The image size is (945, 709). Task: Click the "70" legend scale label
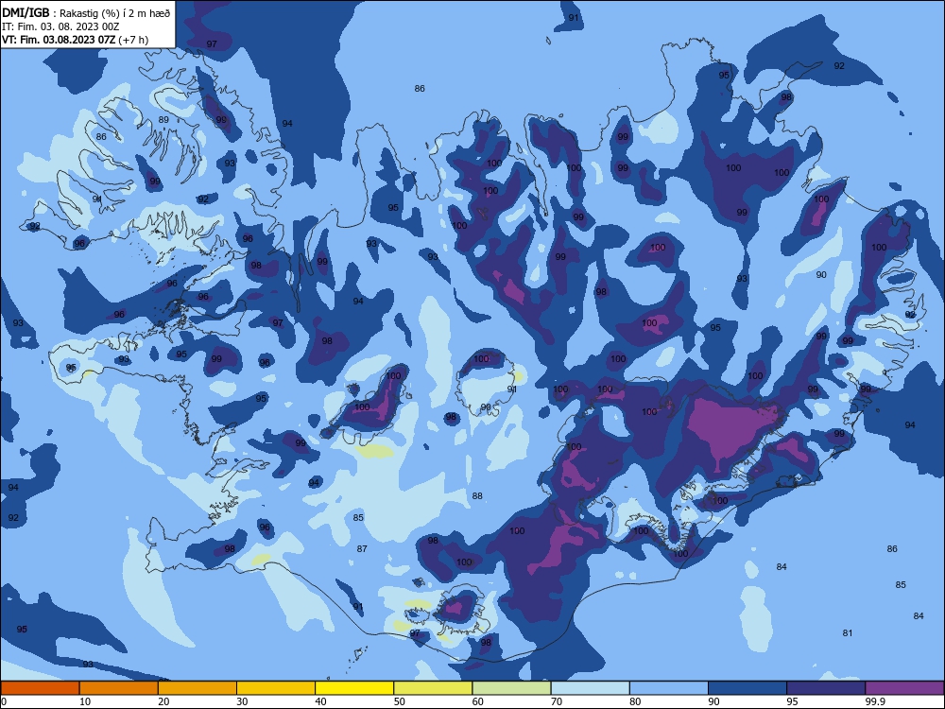[x=557, y=701]
